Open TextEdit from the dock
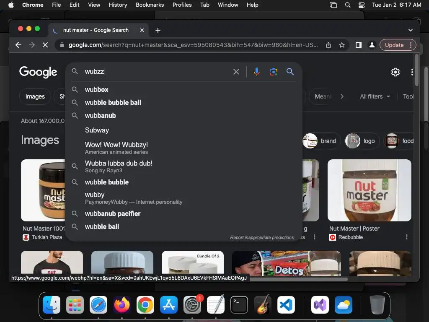 (216, 305)
